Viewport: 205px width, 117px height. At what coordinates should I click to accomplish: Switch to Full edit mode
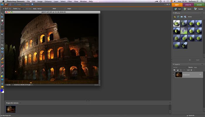pyautogui.click(x=177, y=9)
